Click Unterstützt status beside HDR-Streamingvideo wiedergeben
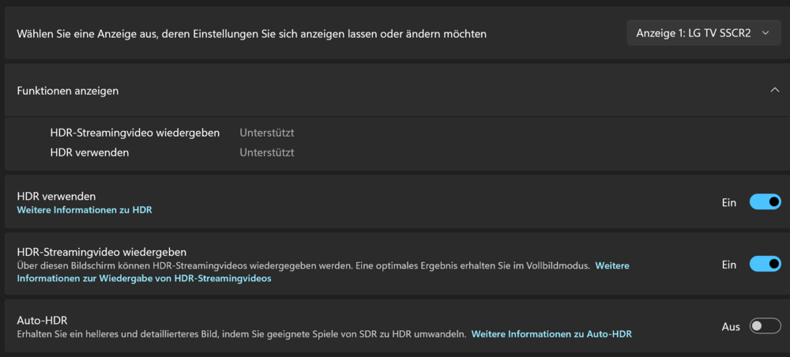Image resolution: width=790 pixels, height=357 pixels. (x=266, y=133)
